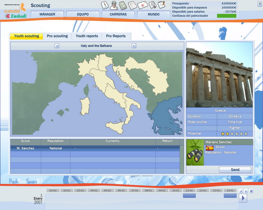263x210 pixels.
Task: Open the mail envelope icon
Action: [143, 5]
